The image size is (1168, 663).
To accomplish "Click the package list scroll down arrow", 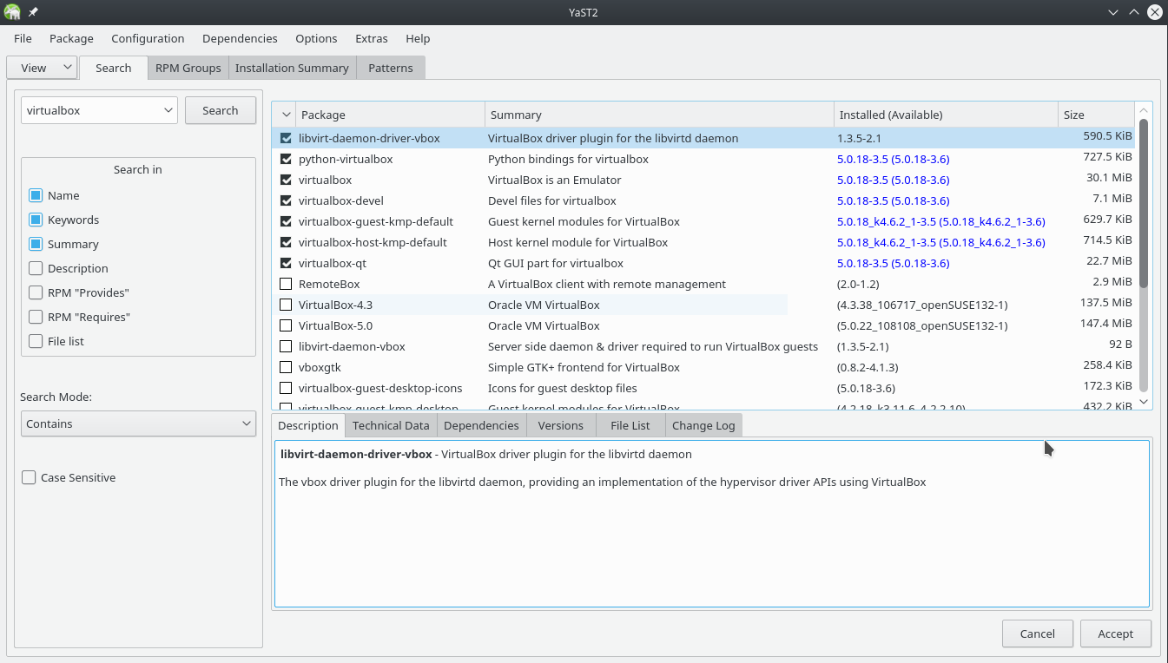I will pyautogui.click(x=1144, y=402).
